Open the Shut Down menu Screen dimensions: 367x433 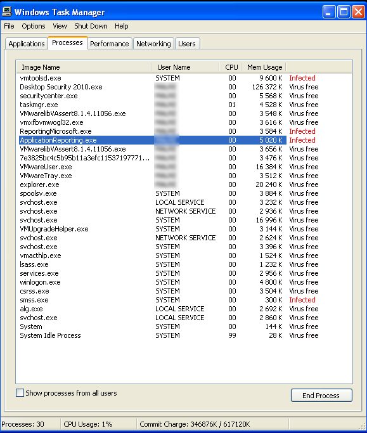point(91,26)
